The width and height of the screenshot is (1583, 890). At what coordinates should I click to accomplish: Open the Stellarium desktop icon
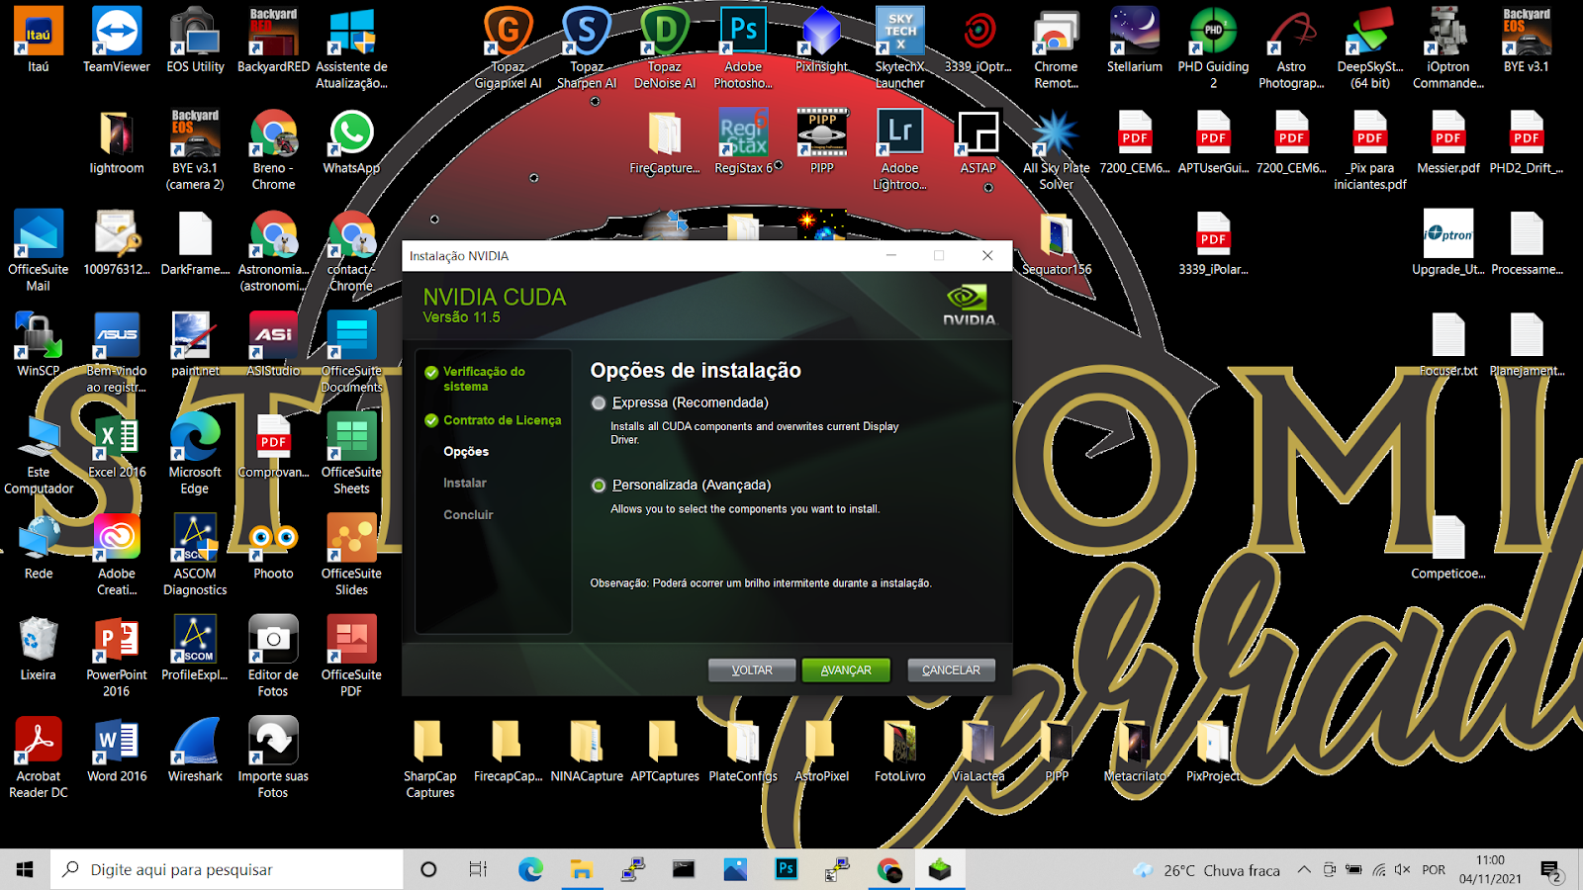[x=1135, y=40]
